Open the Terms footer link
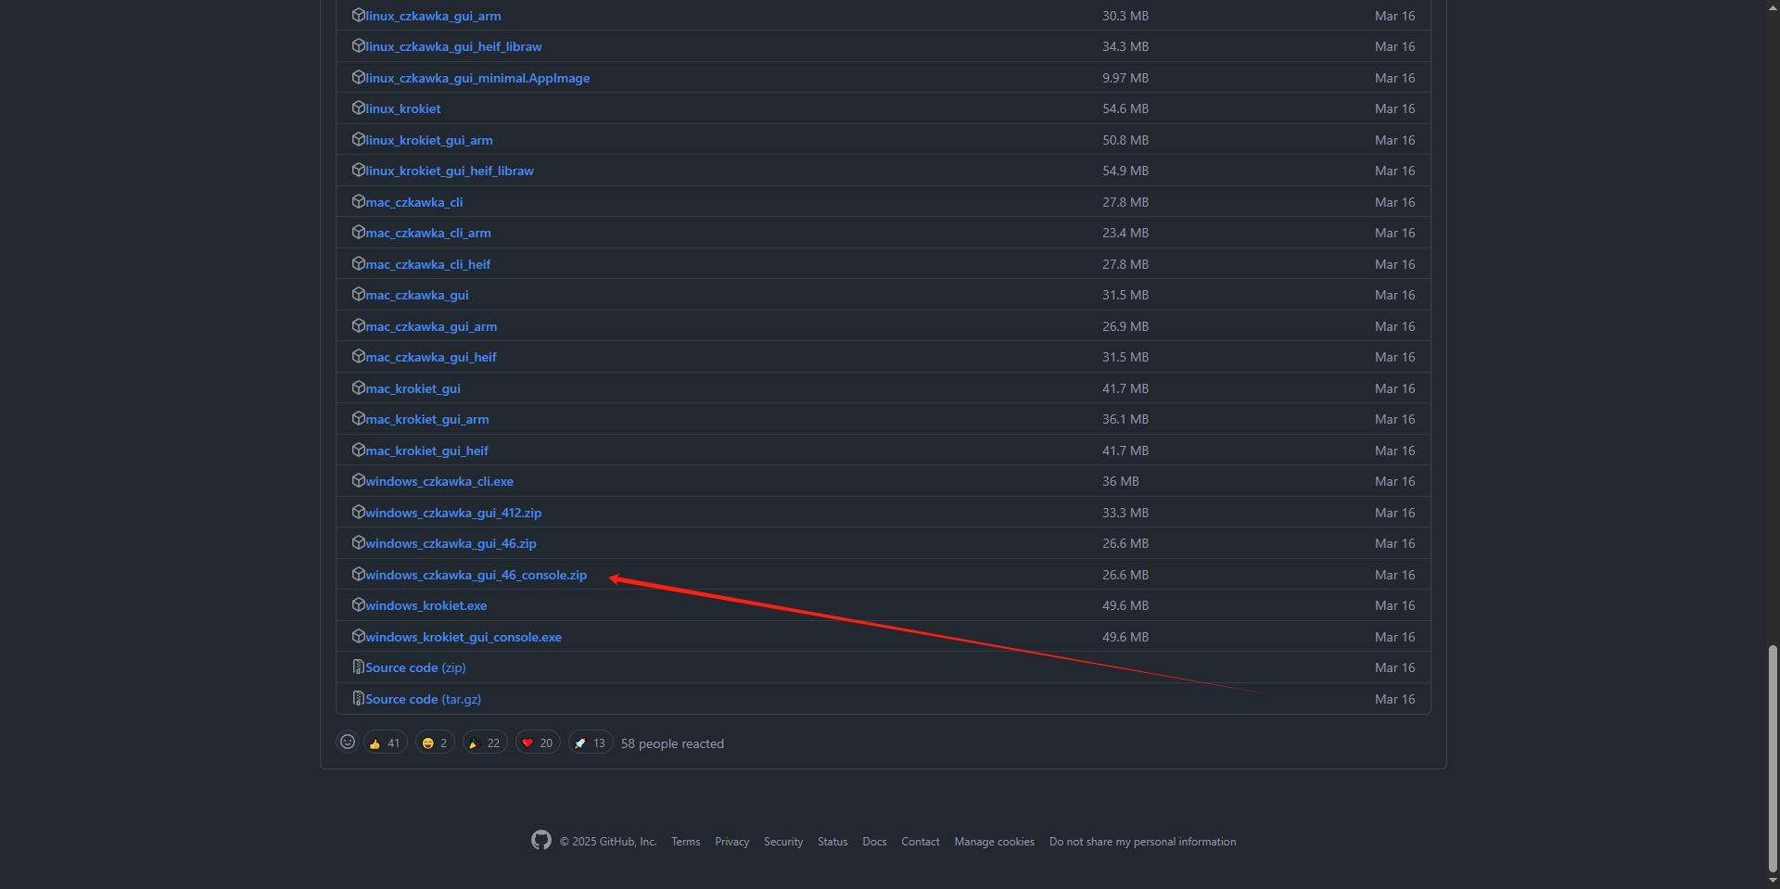Viewport: 1780px width, 889px height. (686, 842)
